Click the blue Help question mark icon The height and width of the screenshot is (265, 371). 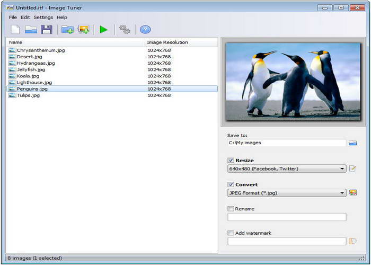point(145,30)
